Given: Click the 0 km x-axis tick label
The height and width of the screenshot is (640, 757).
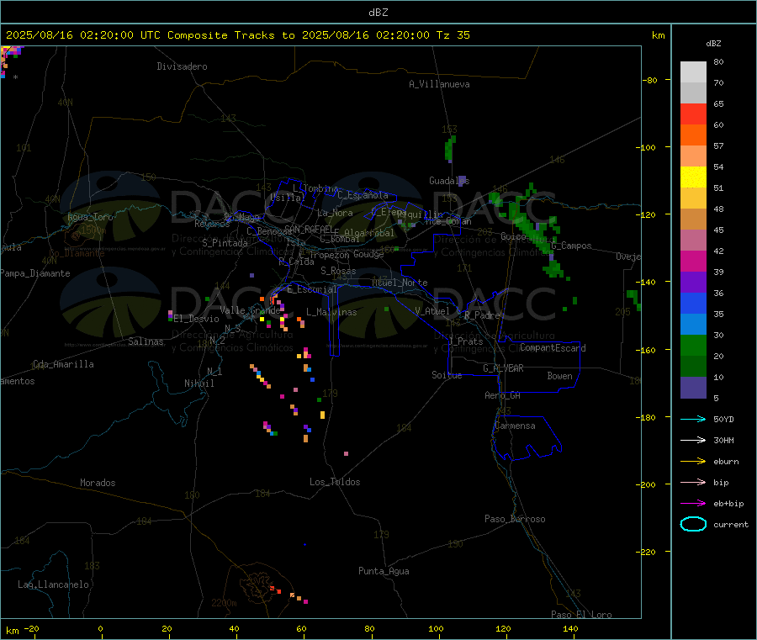Looking at the screenshot, I should tap(100, 628).
